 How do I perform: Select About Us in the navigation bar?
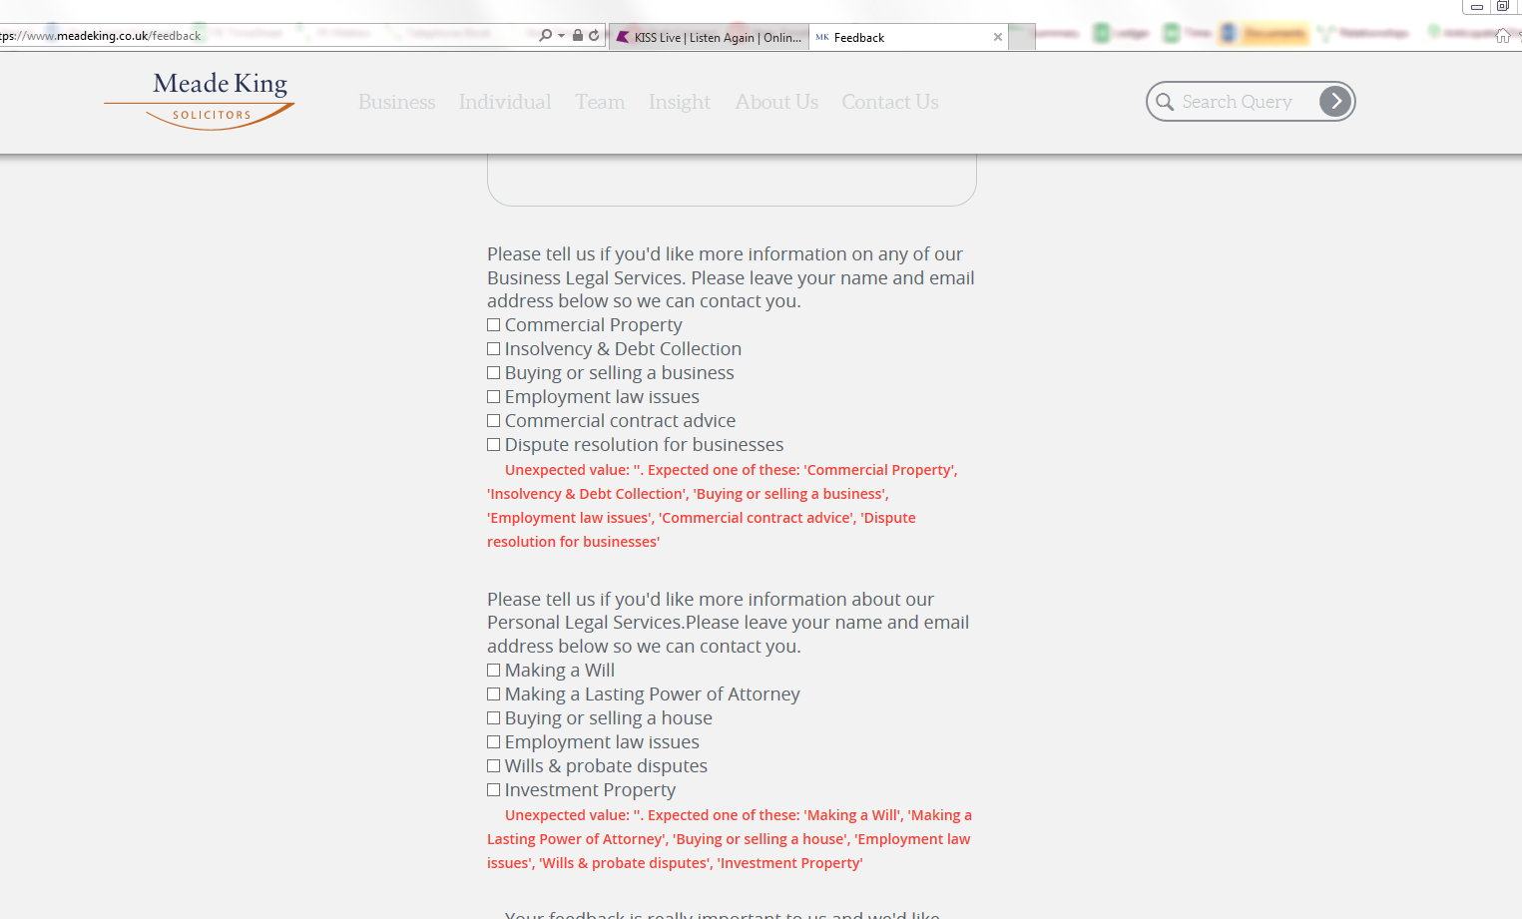(776, 102)
